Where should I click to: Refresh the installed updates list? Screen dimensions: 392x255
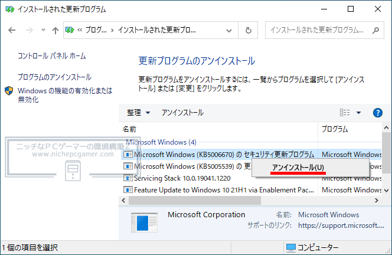point(248,30)
